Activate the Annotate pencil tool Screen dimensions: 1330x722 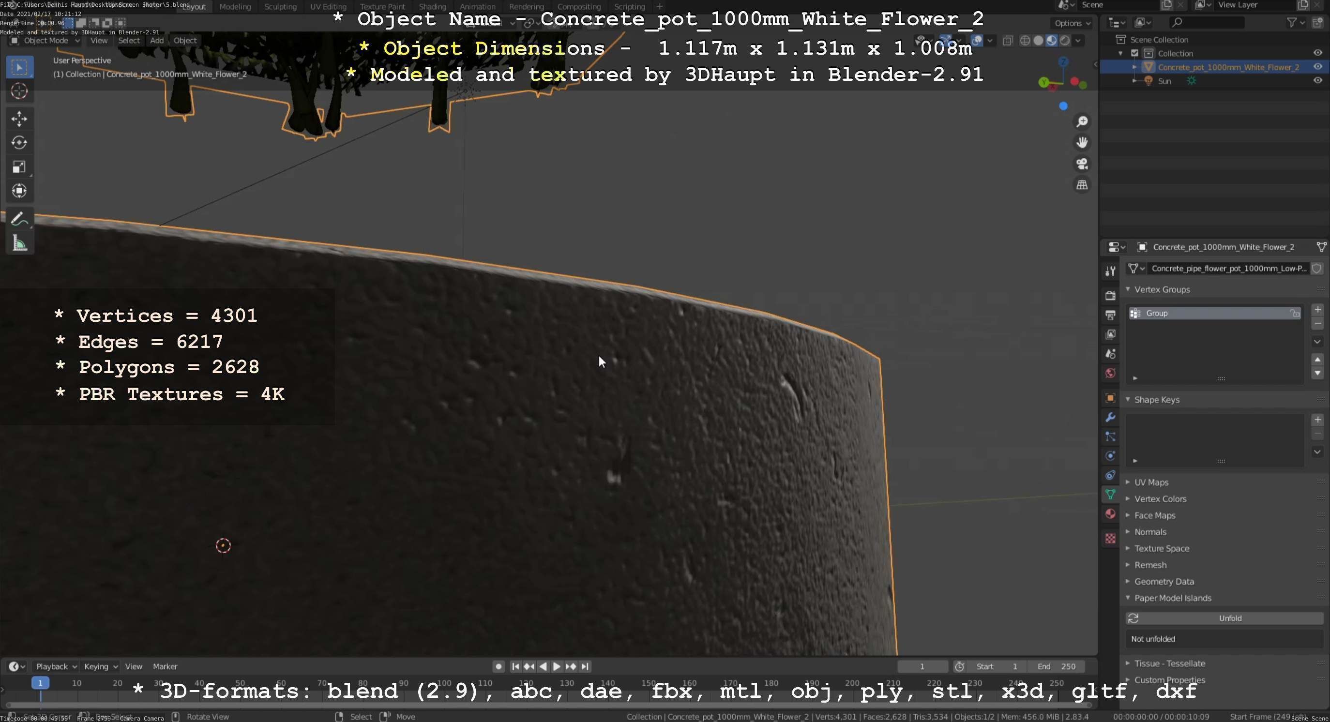(x=19, y=219)
